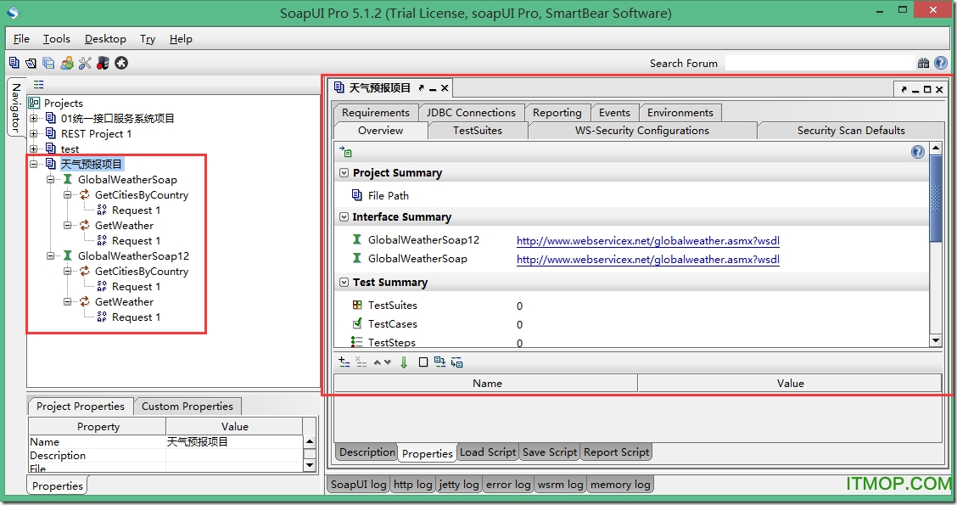Collapse the Project Summary section
The height and width of the screenshot is (505, 957).
coord(344,173)
